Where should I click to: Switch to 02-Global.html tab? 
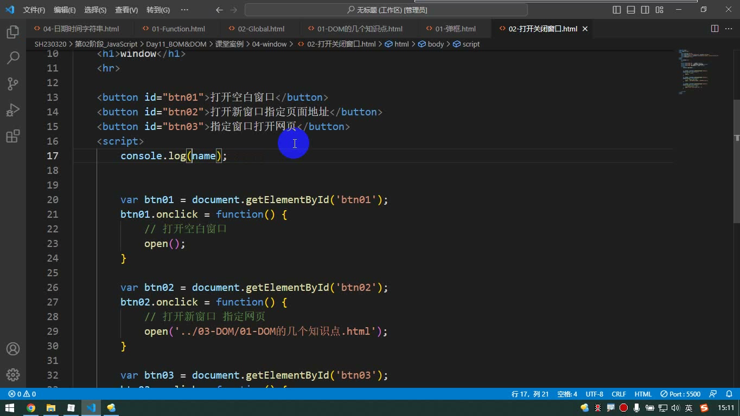(x=261, y=29)
